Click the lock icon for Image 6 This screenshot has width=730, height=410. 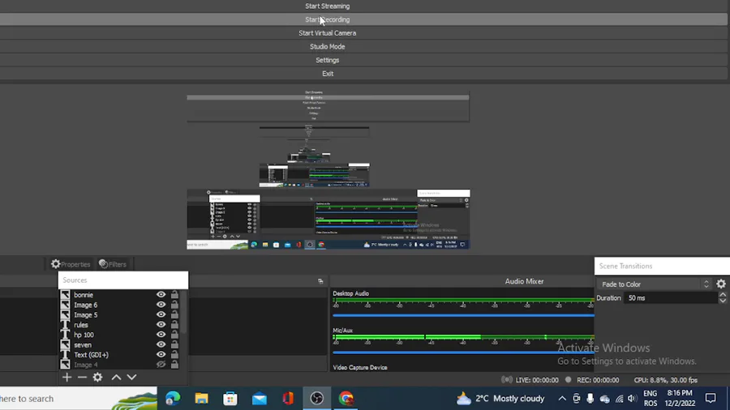pos(174,305)
